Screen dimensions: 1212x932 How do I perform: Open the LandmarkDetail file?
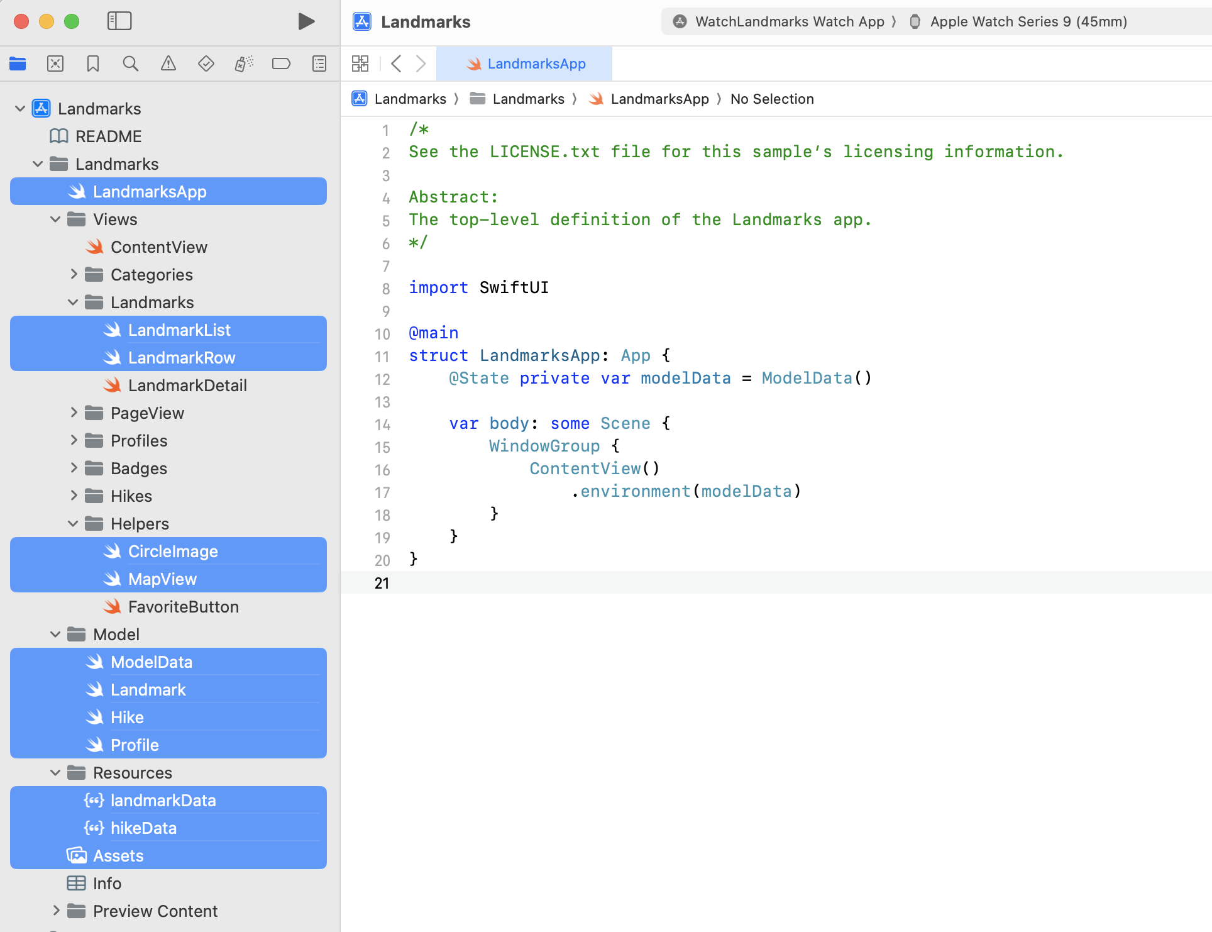tap(187, 386)
